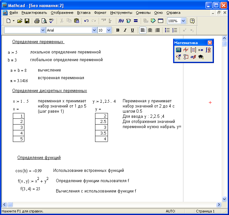Save the worksheet with the floppy disk icon

pos(27,21)
